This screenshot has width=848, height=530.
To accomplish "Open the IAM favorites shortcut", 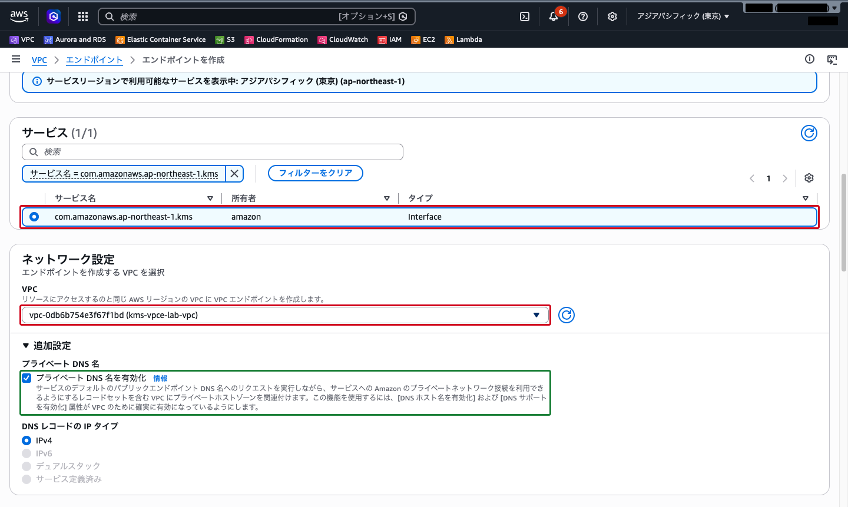I will pos(390,39).
